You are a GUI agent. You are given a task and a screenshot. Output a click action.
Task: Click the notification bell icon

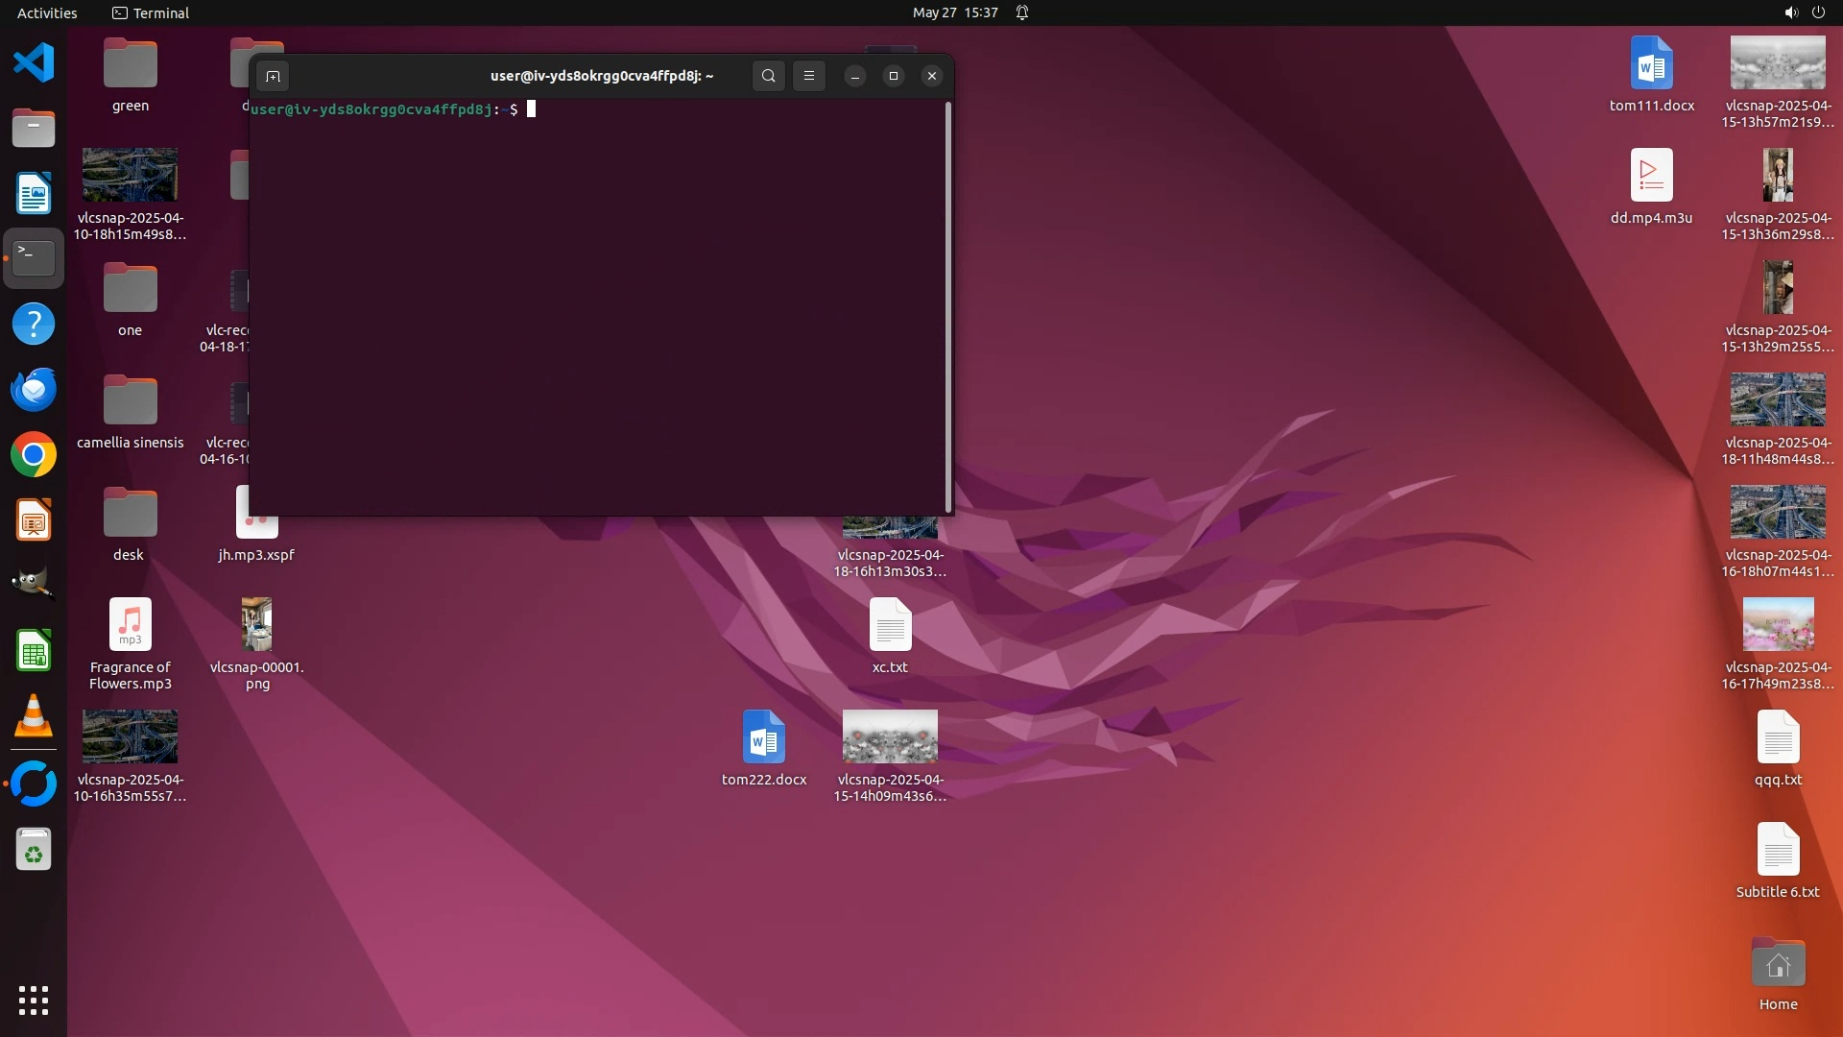pos(1022,12)
